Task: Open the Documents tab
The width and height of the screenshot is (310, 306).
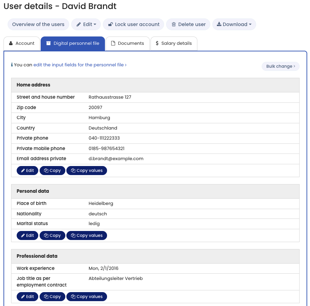Action: pyautogui.click(x=128, y=43)
